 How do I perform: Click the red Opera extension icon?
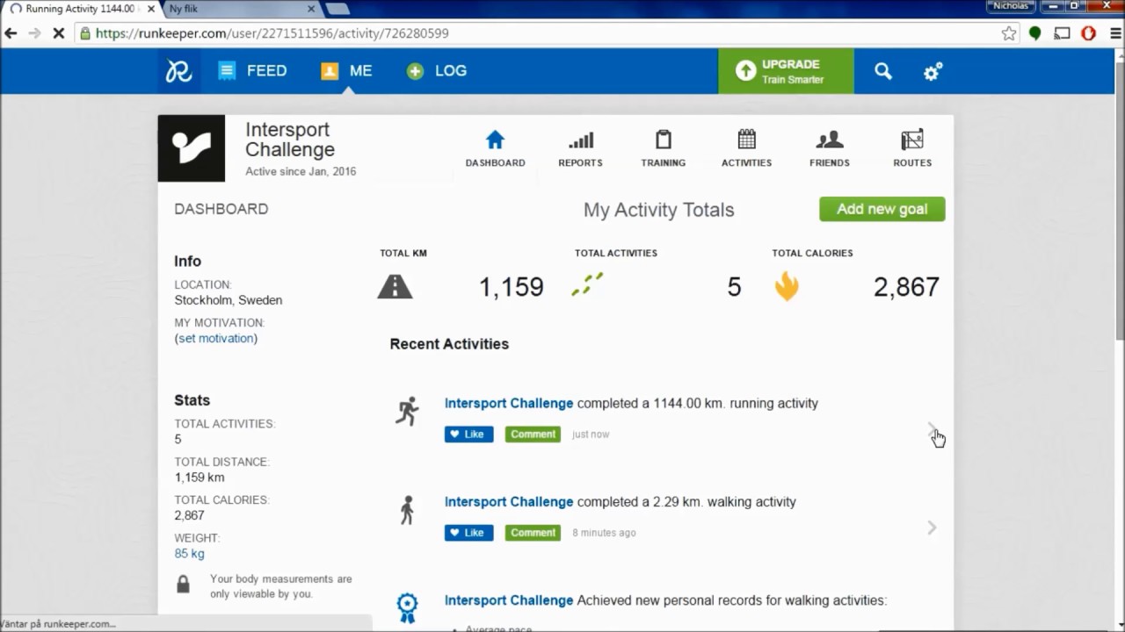pos(1088,33)
